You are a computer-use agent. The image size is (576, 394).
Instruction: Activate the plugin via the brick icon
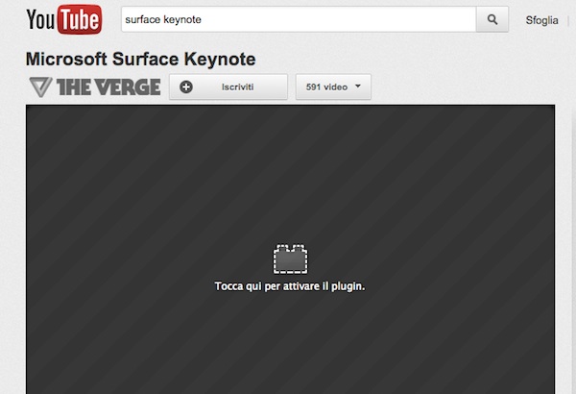coord(290,259)
